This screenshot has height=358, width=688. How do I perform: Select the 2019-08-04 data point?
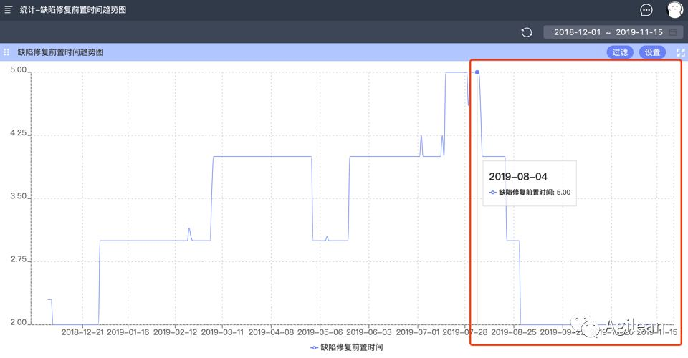pos(477,72)
